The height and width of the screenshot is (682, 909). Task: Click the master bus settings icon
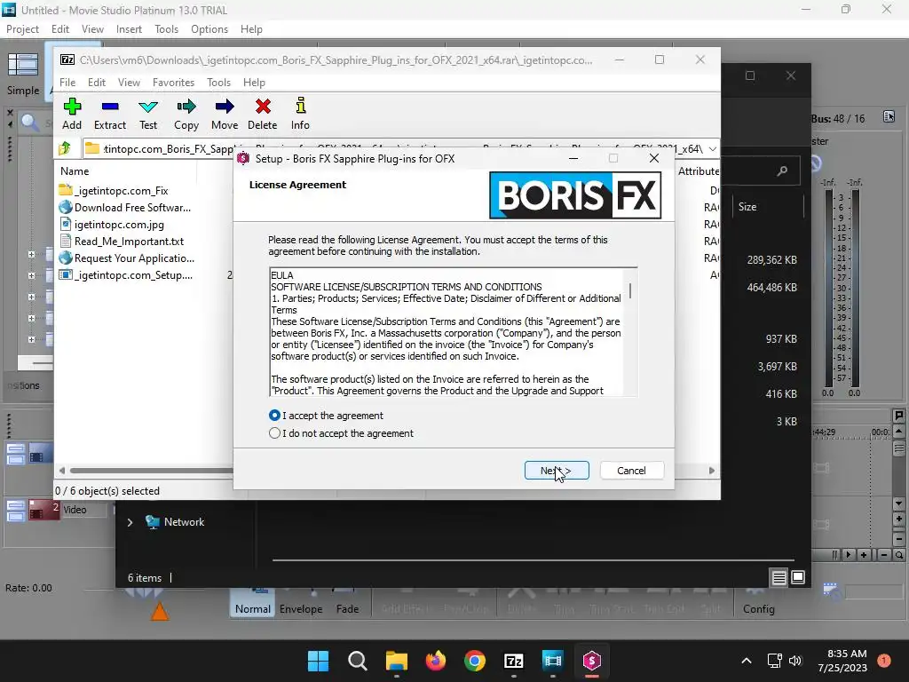pos(889,116)
